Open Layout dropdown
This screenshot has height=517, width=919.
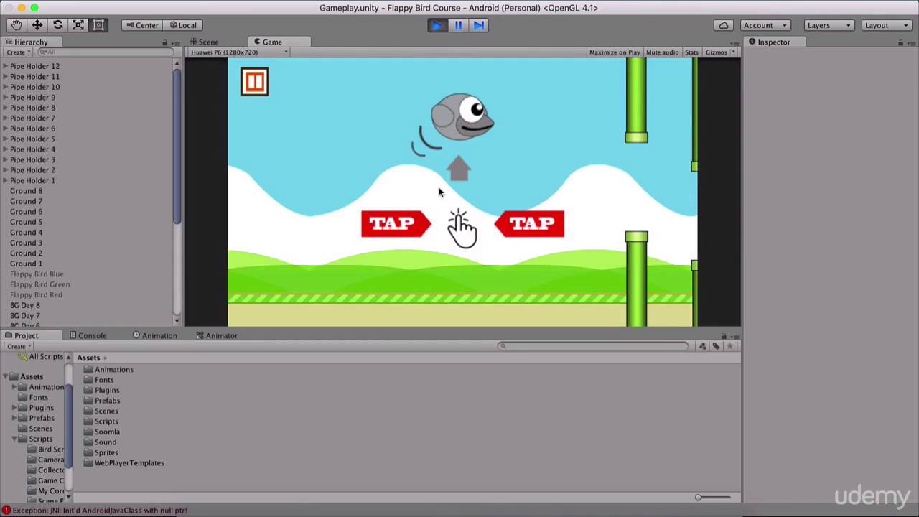pyautogui.click(x=886, y=25)
